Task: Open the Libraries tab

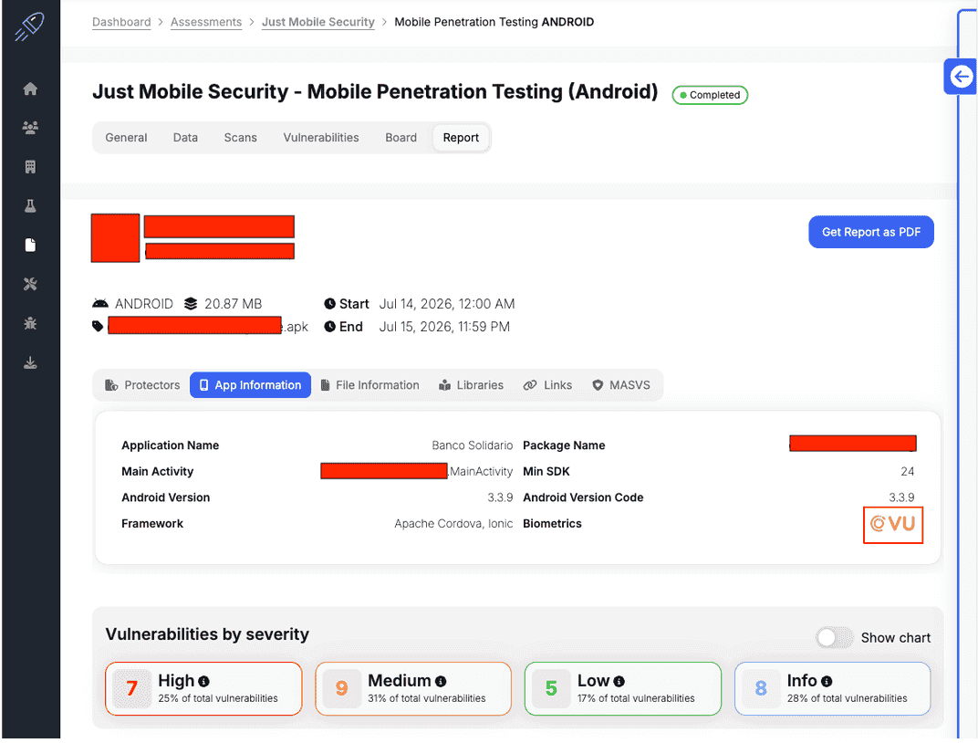Action: tap(471, 385)
